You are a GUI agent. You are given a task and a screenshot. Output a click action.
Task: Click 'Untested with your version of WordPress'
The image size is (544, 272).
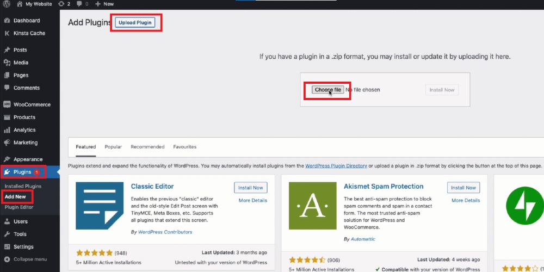[x=221, y=263]
